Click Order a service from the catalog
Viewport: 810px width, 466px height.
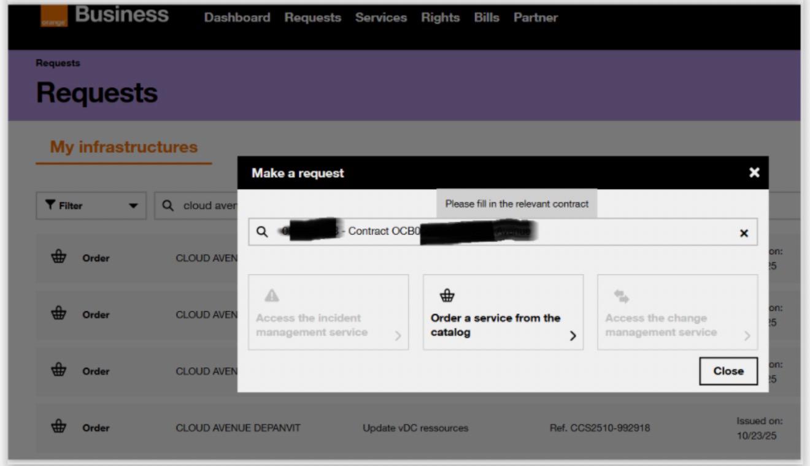(x=495, y=325)
